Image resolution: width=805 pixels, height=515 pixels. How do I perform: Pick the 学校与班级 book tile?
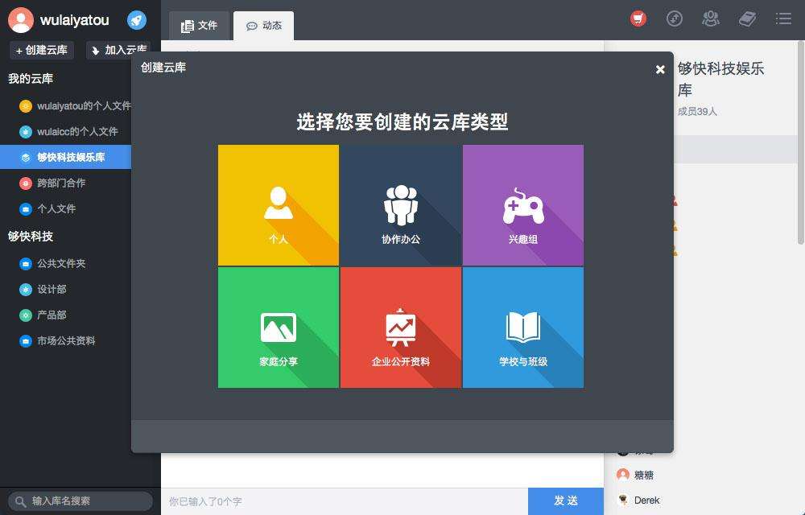point(523,328)
